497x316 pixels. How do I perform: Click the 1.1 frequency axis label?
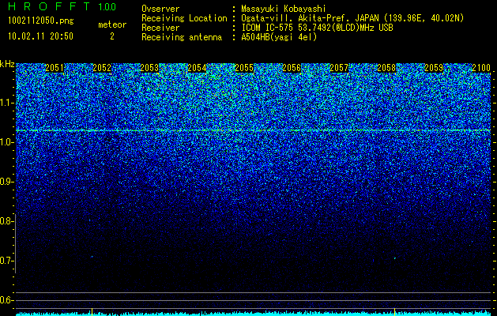[x=7, y=103]
